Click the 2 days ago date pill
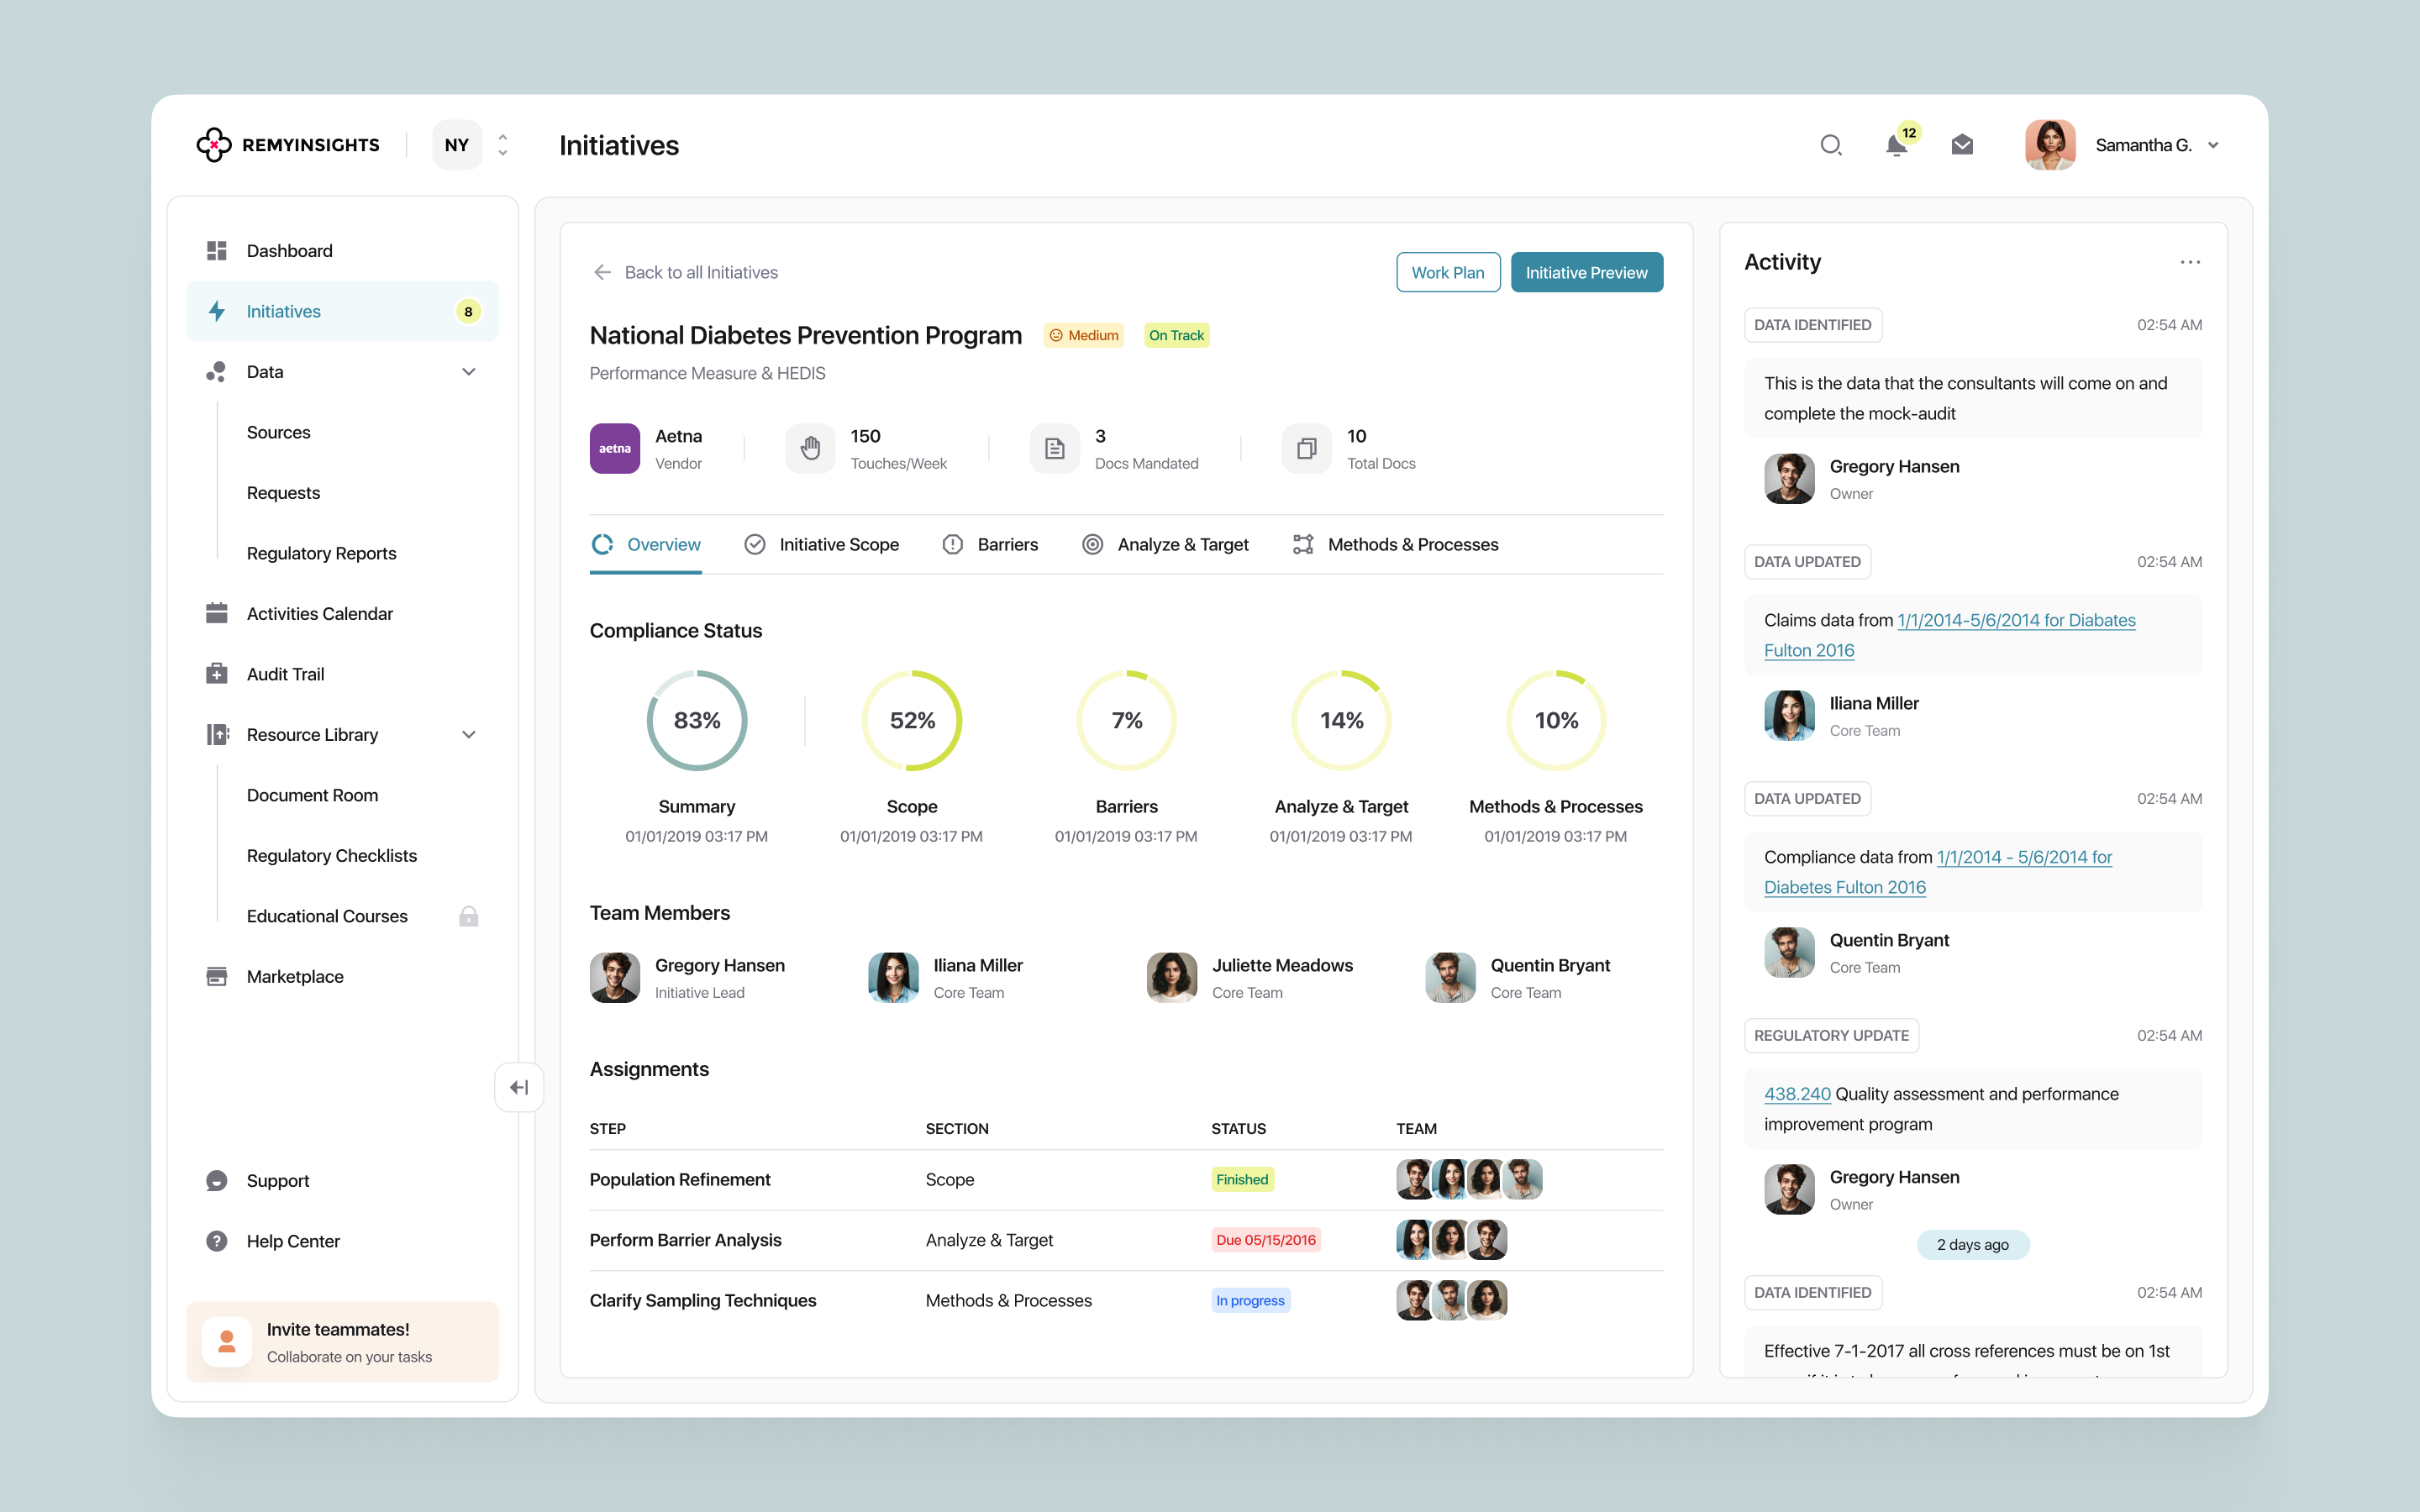 click(1972, 1245)
